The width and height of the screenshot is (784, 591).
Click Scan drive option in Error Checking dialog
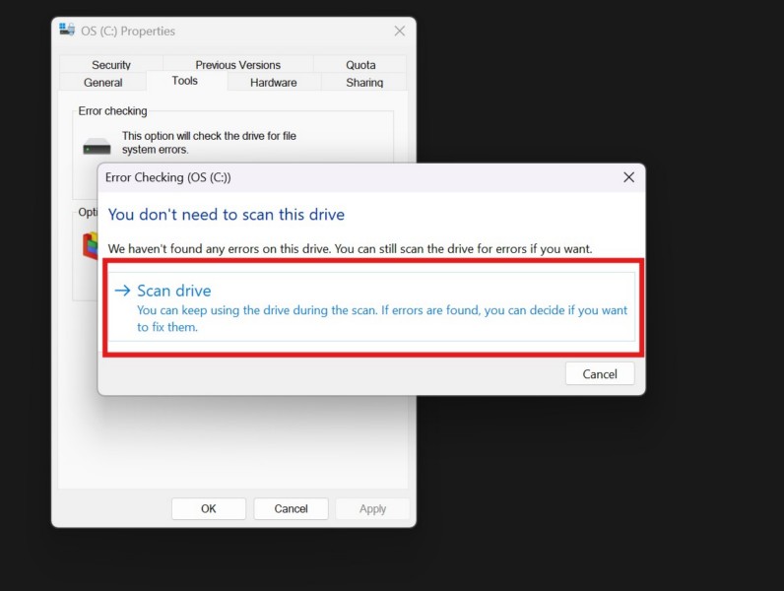(x=372, y=307)
